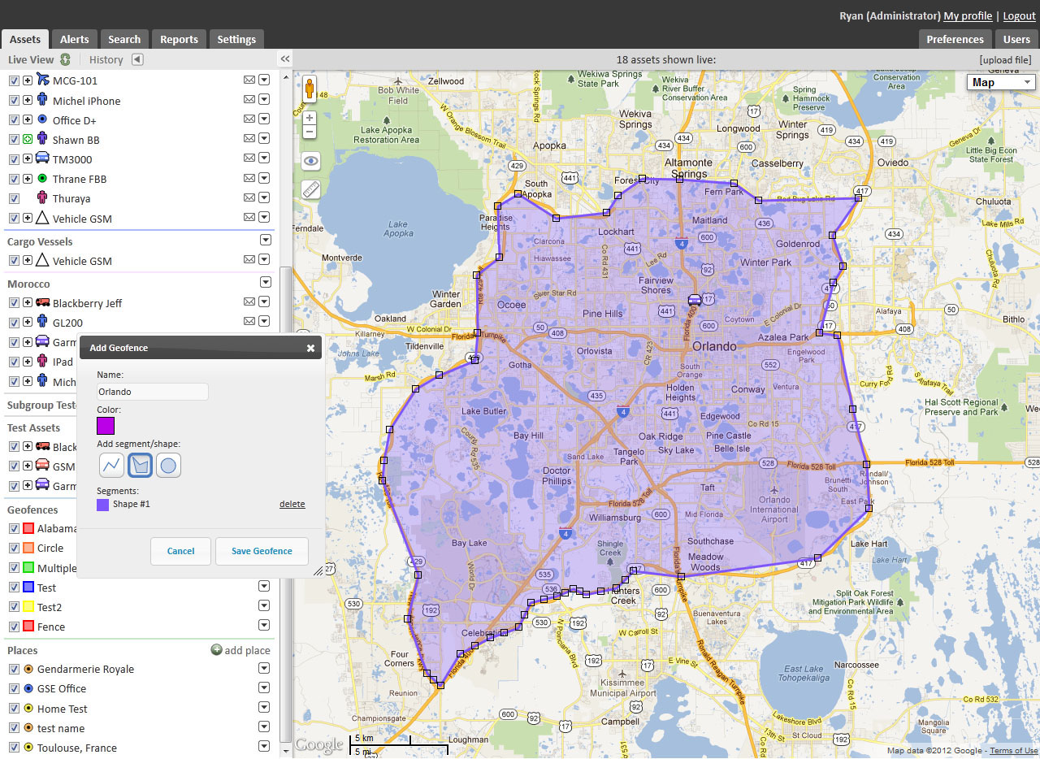Open the Cargo Vessels group dropdown

[265, 241]
